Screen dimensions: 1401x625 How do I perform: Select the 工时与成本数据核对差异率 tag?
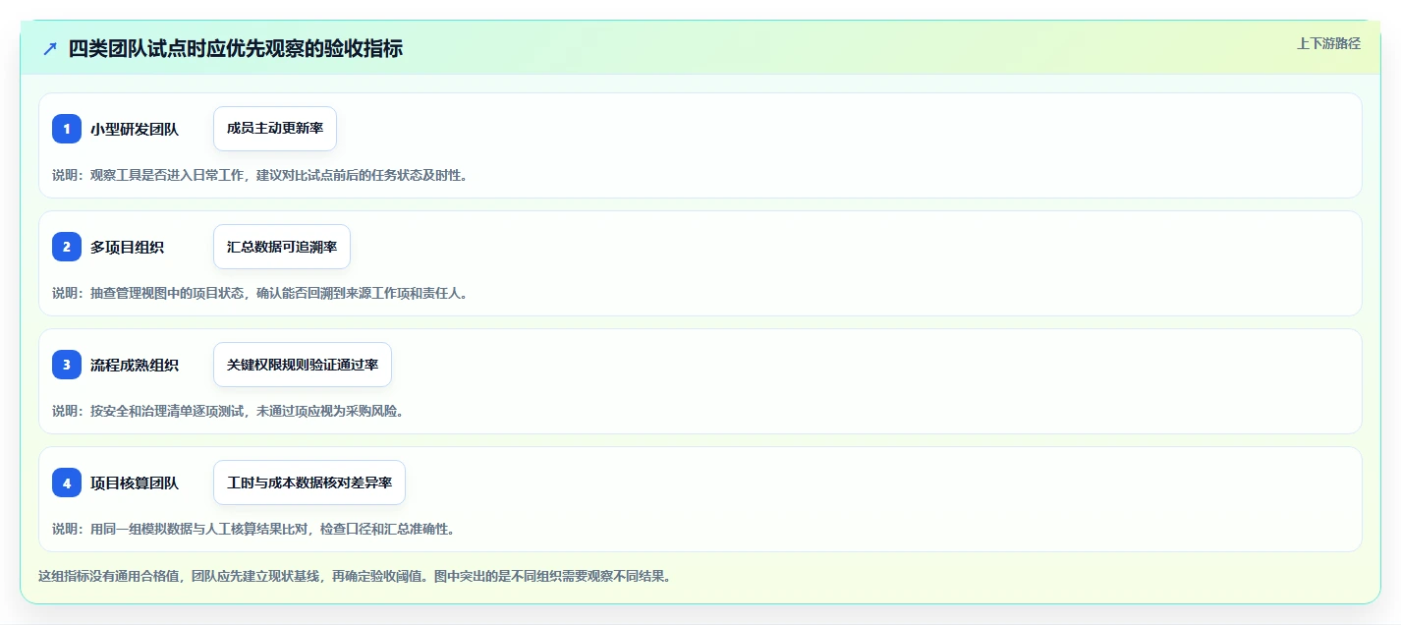[x=309, y=483]
